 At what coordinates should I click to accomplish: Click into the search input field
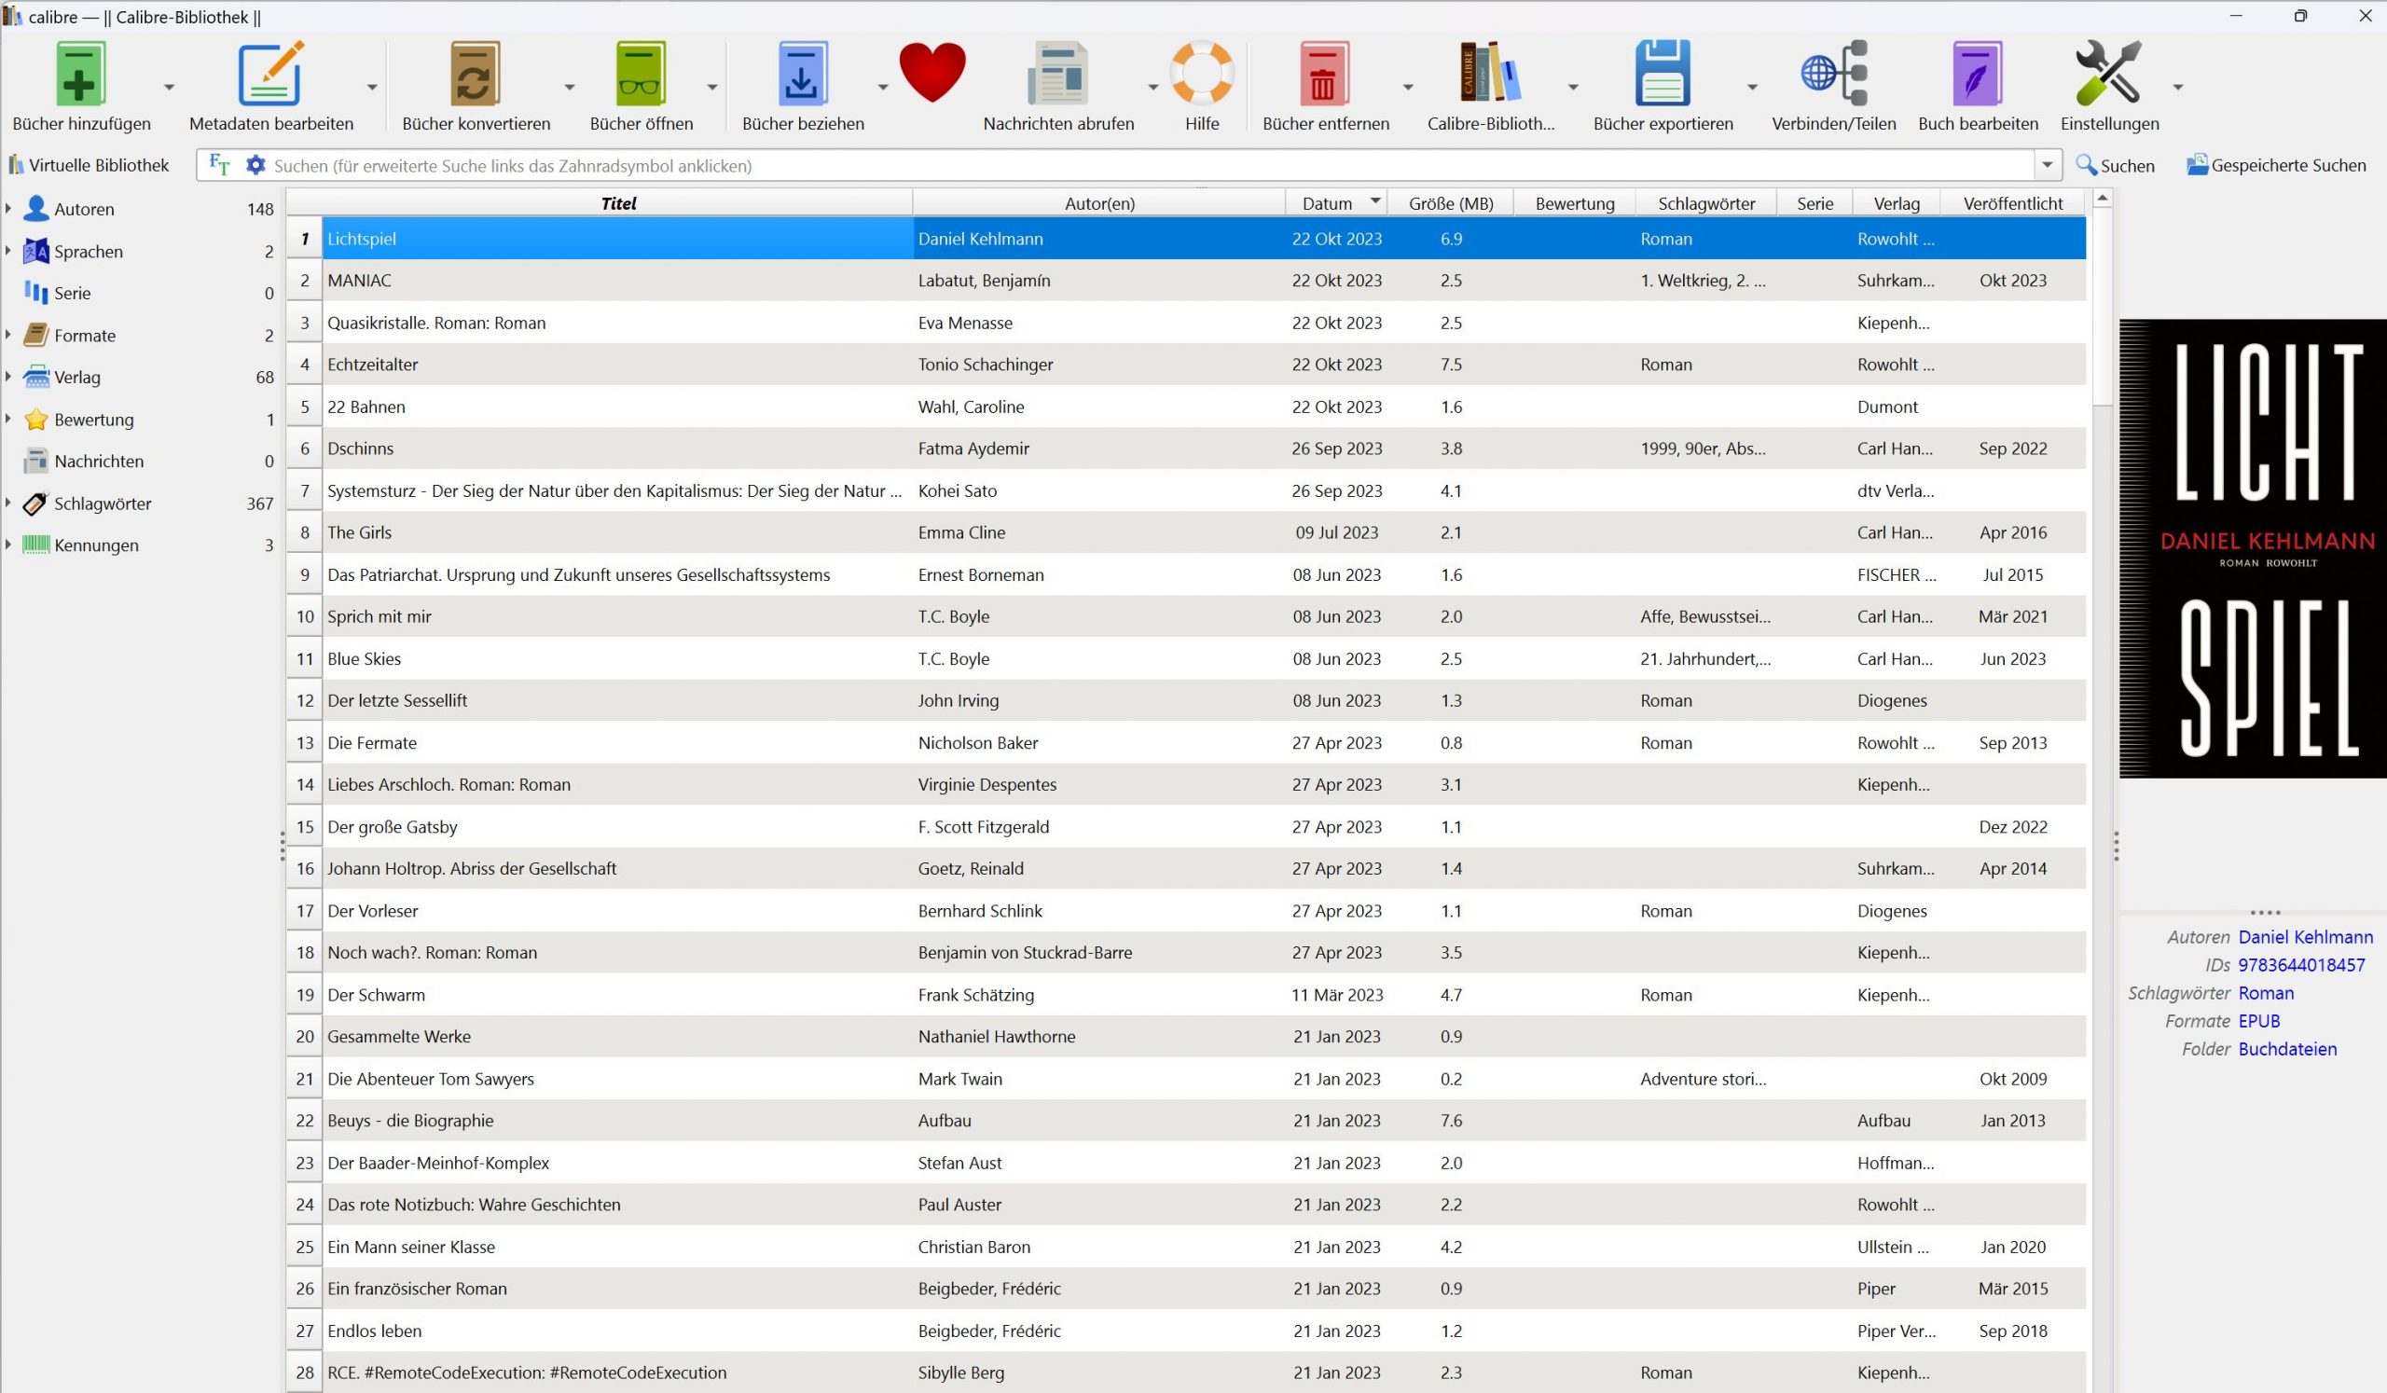point(1151,166)
